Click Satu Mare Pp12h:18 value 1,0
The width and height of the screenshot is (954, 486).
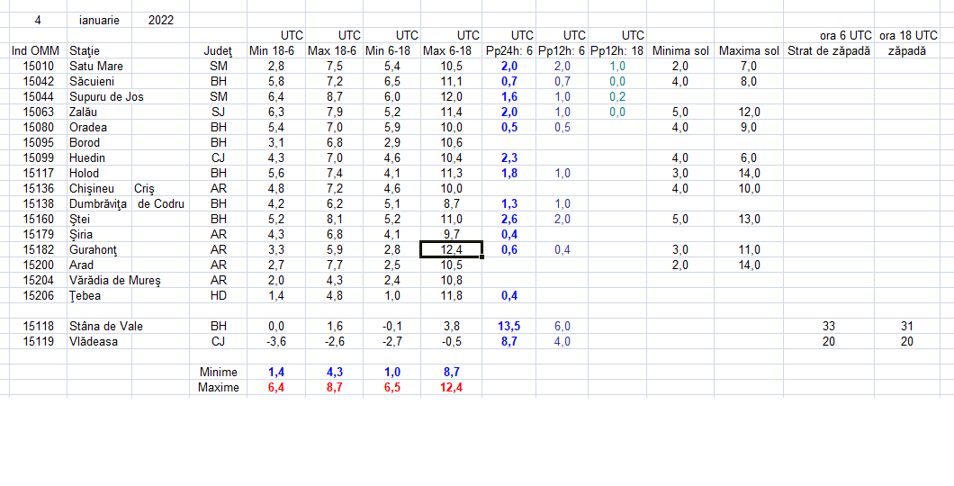tap(617, 66)
